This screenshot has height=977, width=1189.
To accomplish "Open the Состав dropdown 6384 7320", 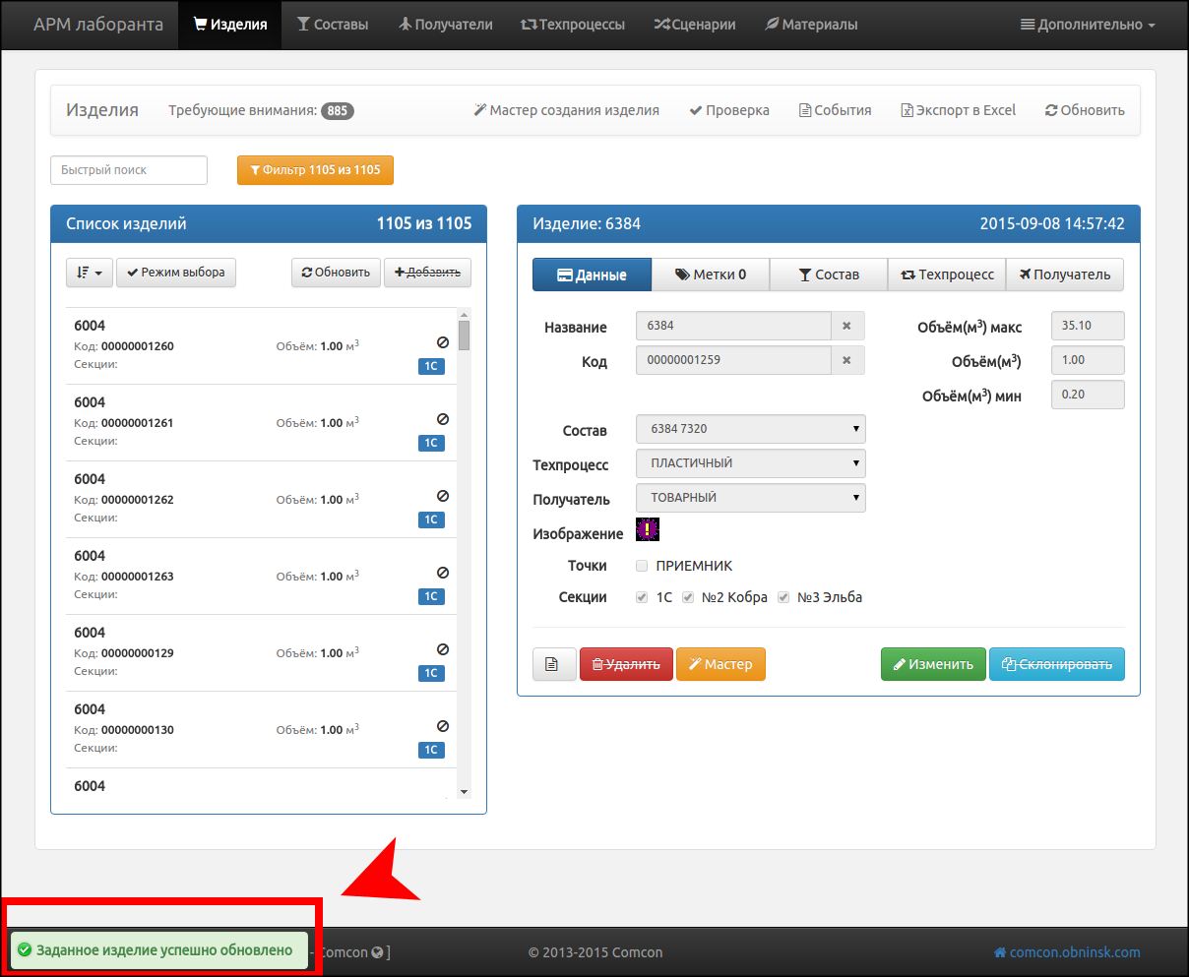I will (751, 429).
